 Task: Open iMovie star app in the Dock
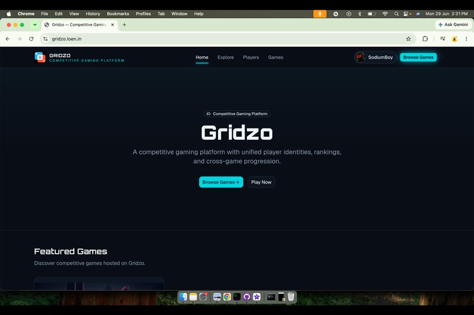257,297
